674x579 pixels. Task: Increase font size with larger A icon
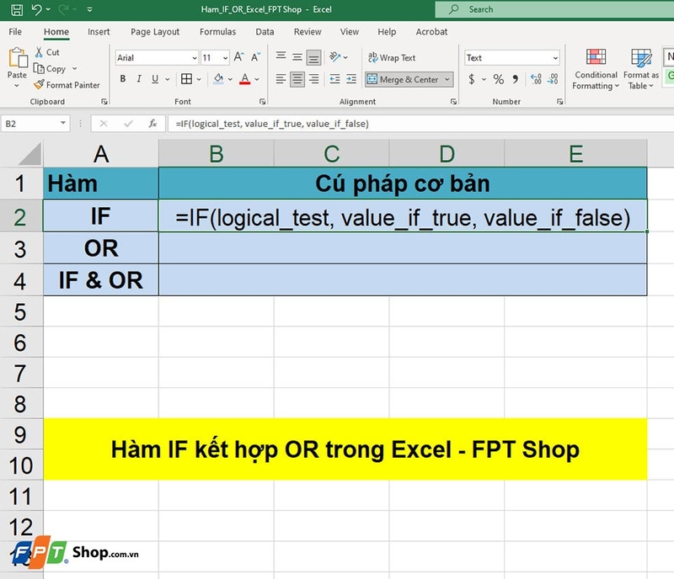(239, 56)
